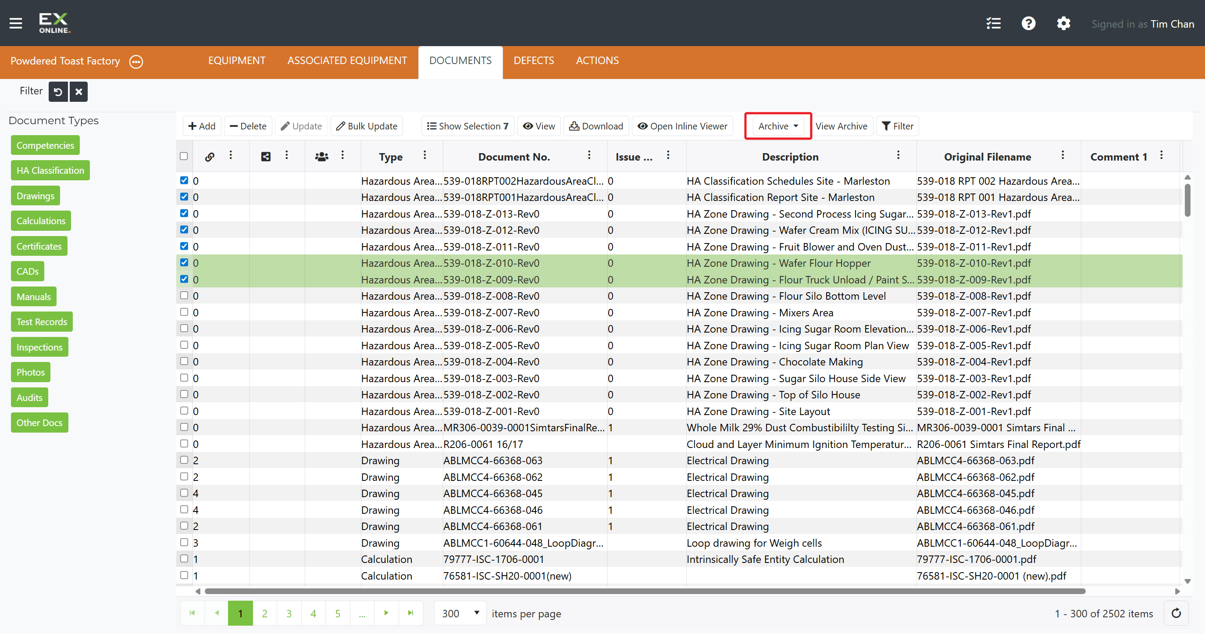Image resolution: width=1205 pixels, height=634 pixels.
Task: Open Original Filename column options menu
Action: click(1063, 155)
